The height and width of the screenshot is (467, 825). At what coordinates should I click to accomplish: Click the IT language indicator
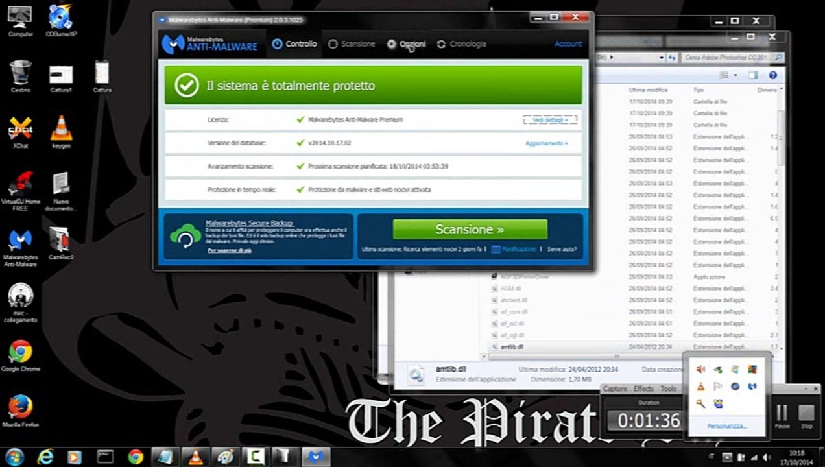(711, 457)
